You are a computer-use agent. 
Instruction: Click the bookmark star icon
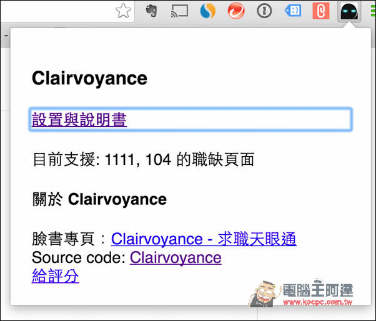click(123, 11)
